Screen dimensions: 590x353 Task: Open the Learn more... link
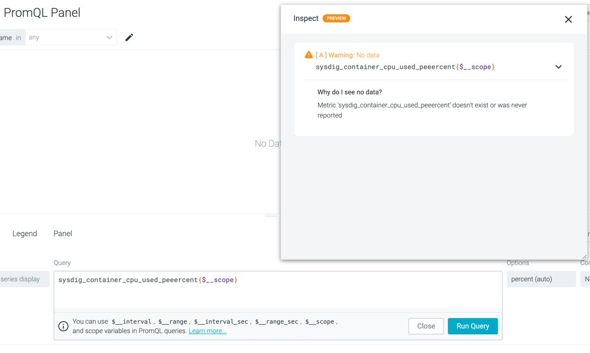tap(207, 331)
